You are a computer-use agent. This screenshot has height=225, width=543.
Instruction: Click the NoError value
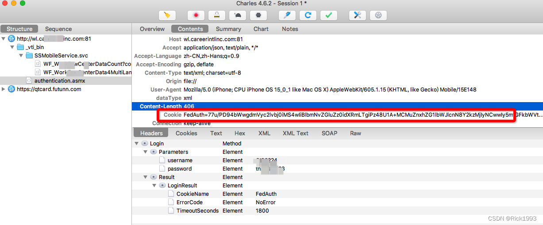pos(266,202)
